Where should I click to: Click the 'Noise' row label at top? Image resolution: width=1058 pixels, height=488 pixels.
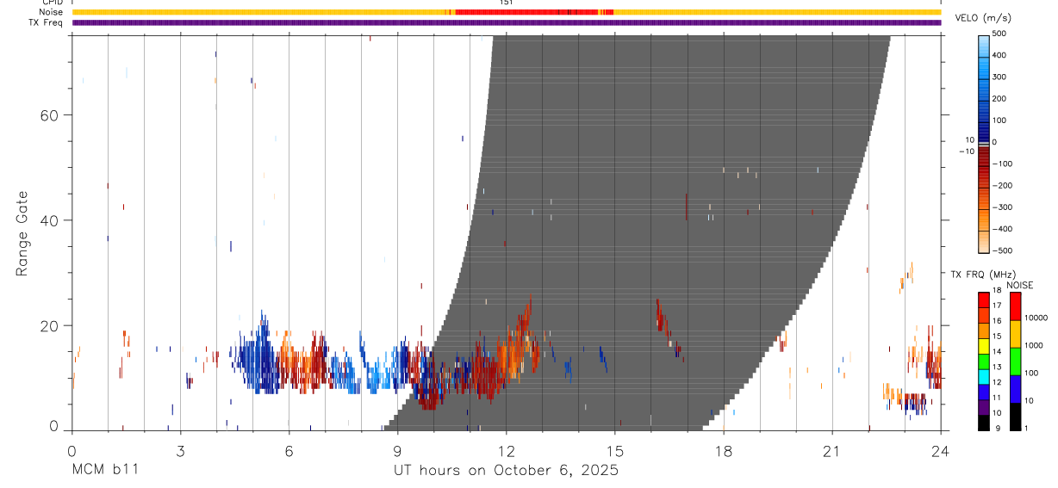pos(51,12)
